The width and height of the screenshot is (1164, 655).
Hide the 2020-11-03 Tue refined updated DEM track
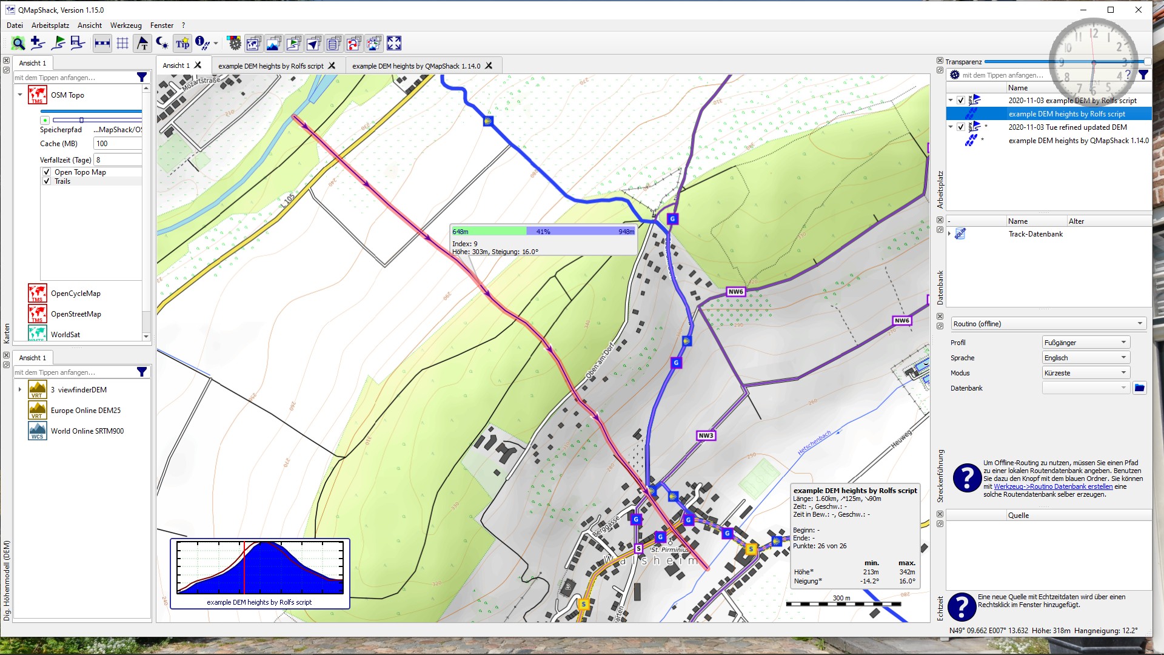961,127
